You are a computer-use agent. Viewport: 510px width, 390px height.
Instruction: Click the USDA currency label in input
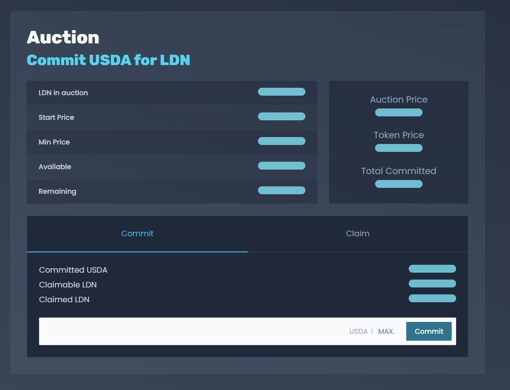(358, 331)
